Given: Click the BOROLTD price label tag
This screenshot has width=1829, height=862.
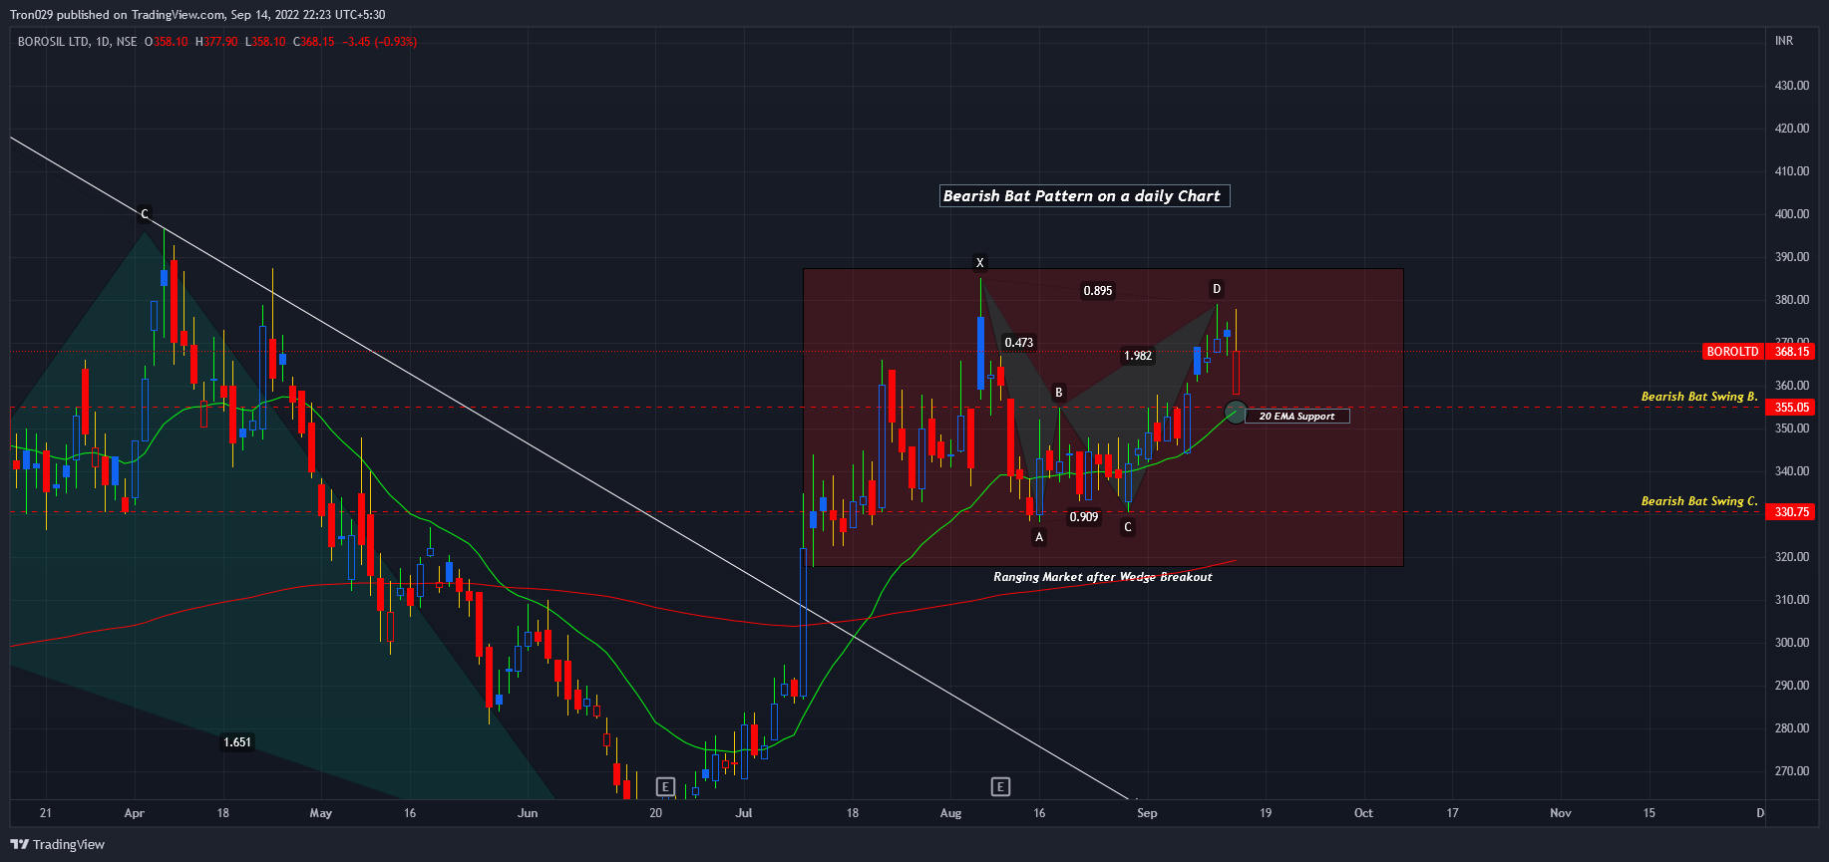Looking at the screenshot, I should 1732,352.
